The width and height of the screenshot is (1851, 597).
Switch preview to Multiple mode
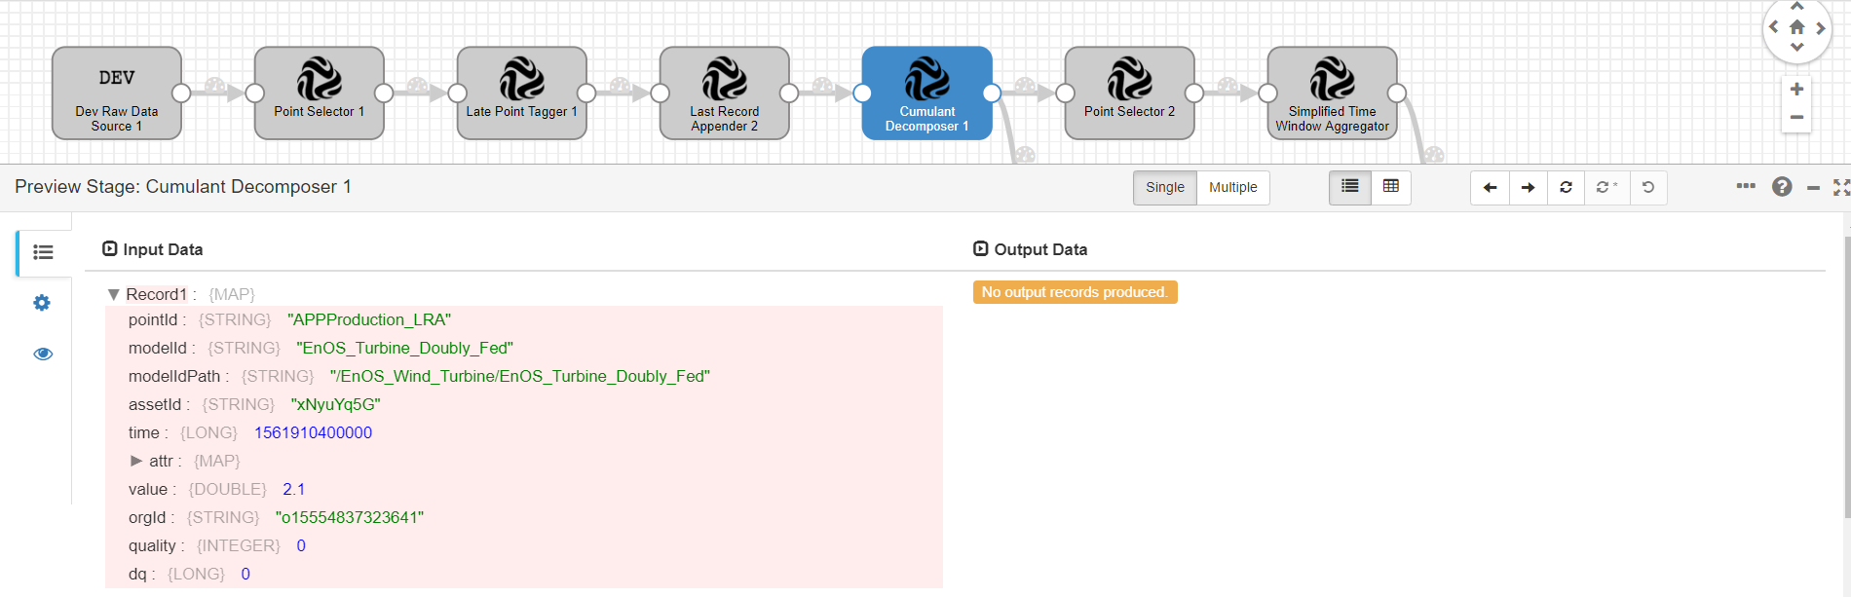pos(1232,188)
